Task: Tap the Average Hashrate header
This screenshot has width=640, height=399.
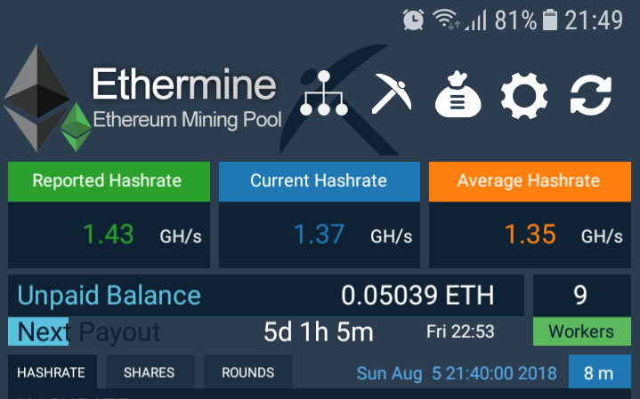Action: [530, 181]
